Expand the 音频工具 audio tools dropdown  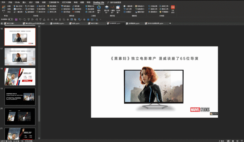pyautogui.click(x=158, y=9)
